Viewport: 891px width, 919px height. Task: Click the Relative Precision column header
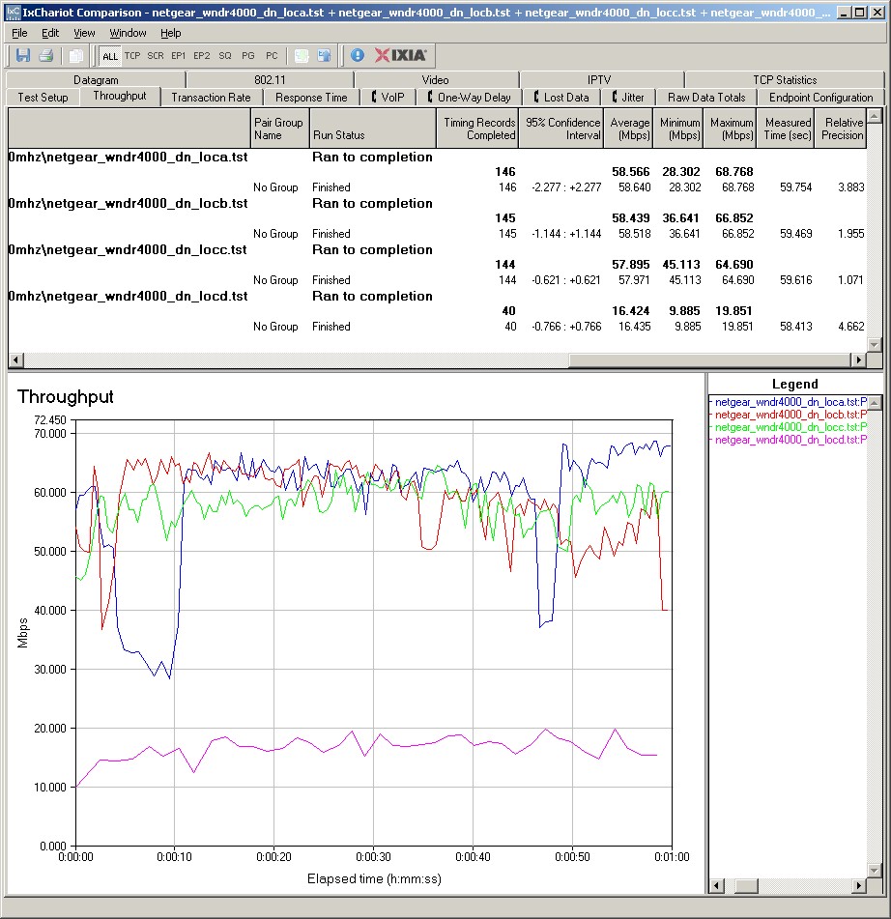841,129
